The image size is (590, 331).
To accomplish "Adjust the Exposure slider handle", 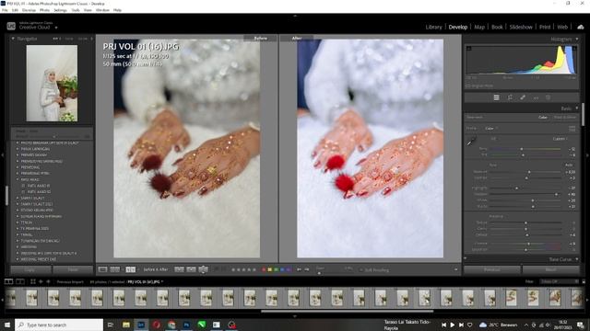I will 529,172.
